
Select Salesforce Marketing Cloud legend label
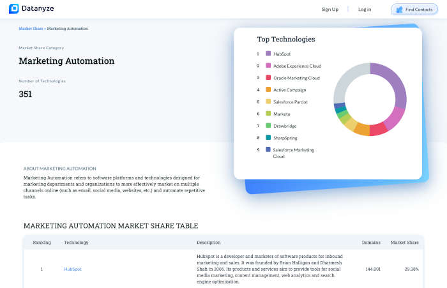coord(293,153)
